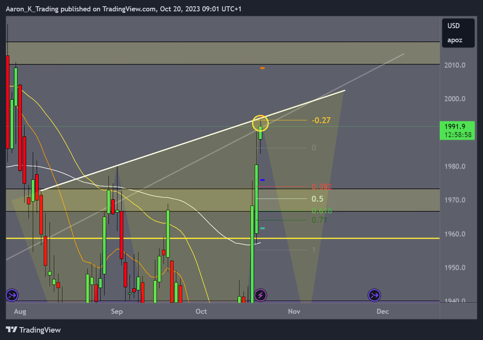Click the Oct date axis label
Screen dimensions: 483x340
[201, 311]
